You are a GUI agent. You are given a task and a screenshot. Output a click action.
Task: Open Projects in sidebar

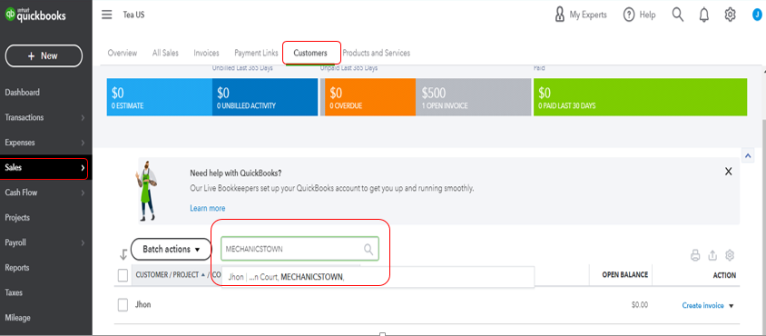coord(17,218)
